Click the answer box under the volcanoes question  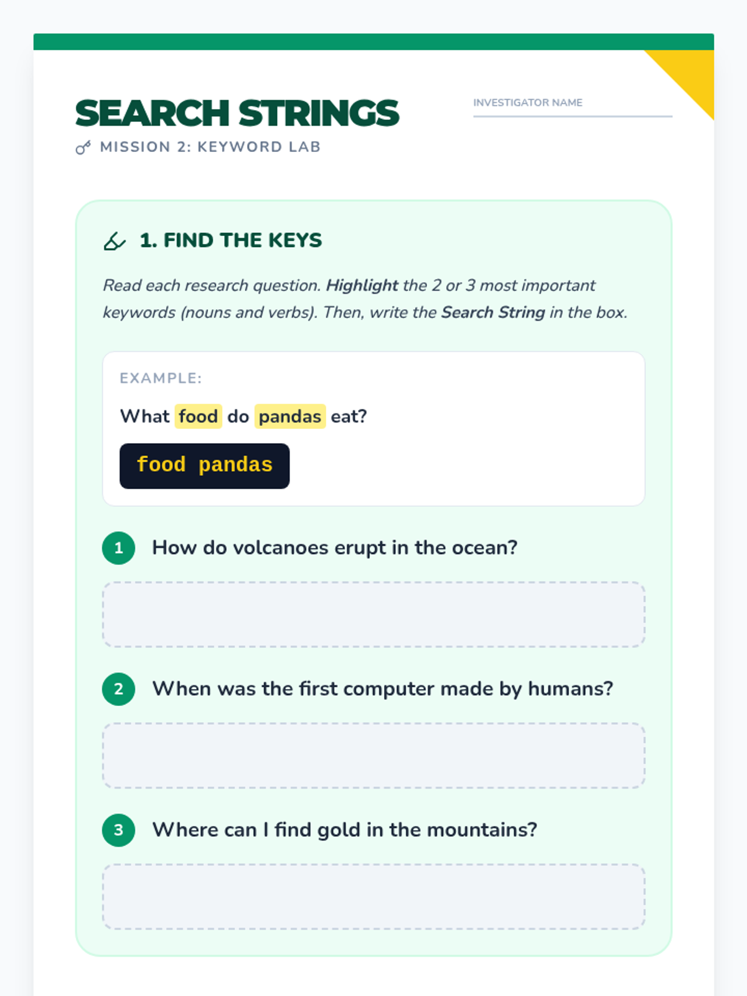pyautogui.click(x=374, y=614)
